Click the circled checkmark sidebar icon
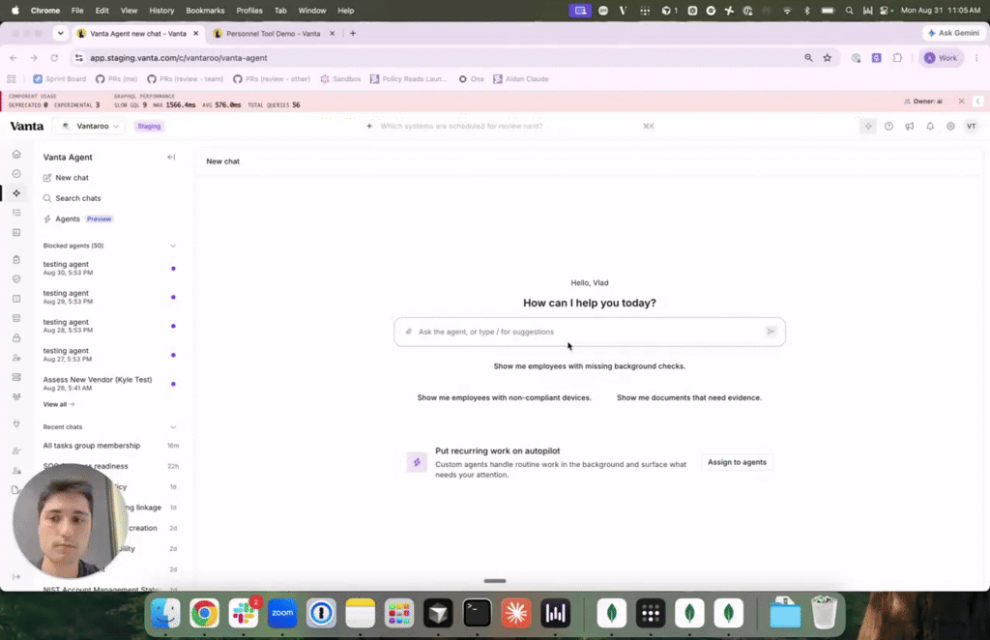The height and width of the screenshot is (640, 990). (16, 174)
